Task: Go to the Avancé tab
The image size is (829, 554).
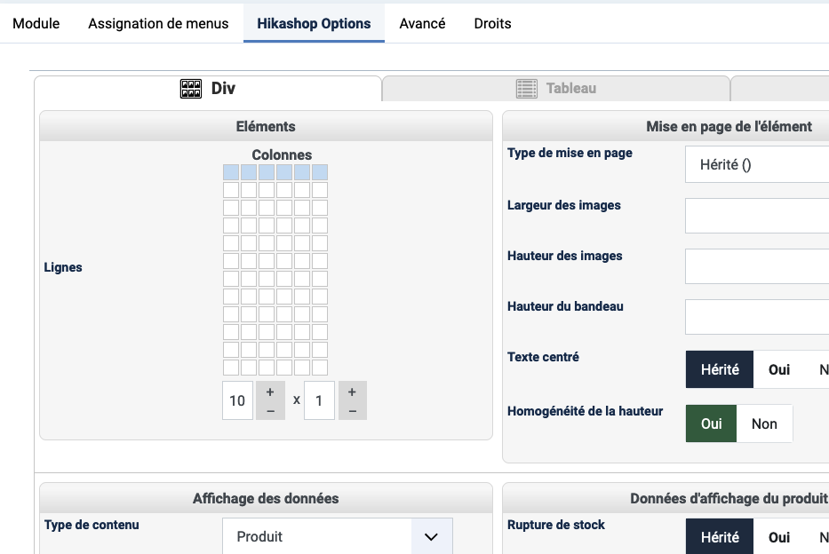Action: 422,24
